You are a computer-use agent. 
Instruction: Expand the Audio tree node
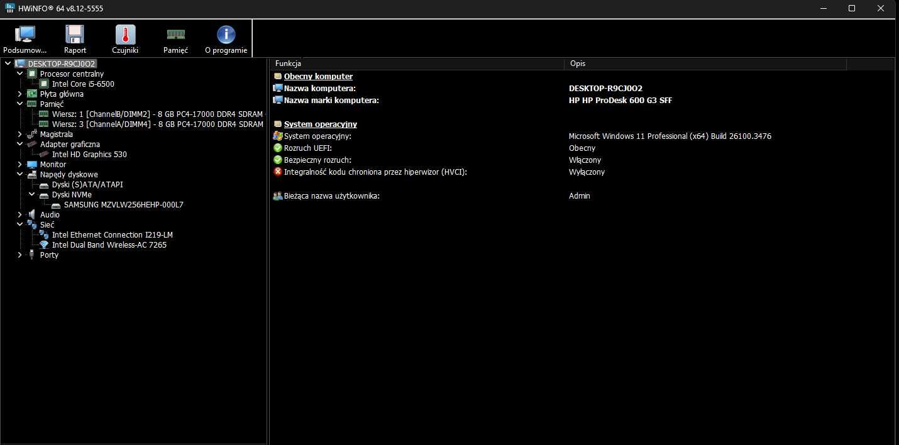click(x=19, y=214)
